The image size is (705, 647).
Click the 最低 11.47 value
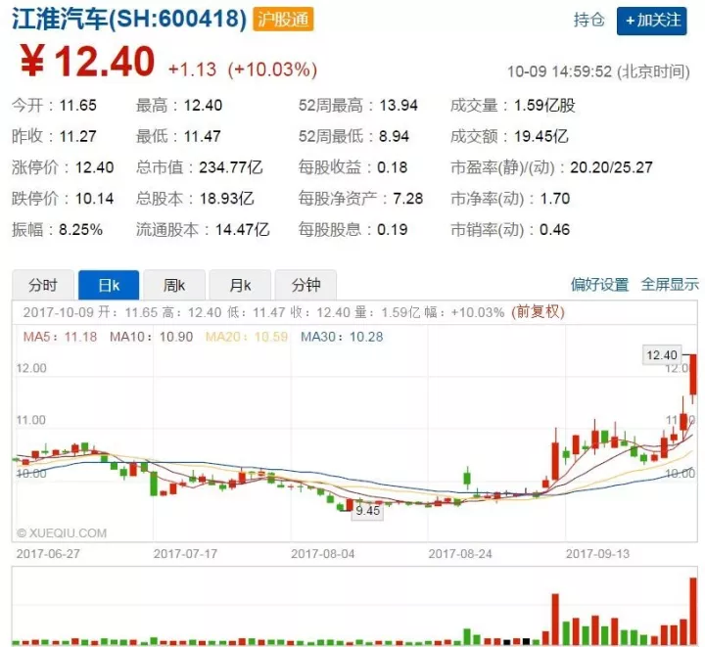point(203,136)
